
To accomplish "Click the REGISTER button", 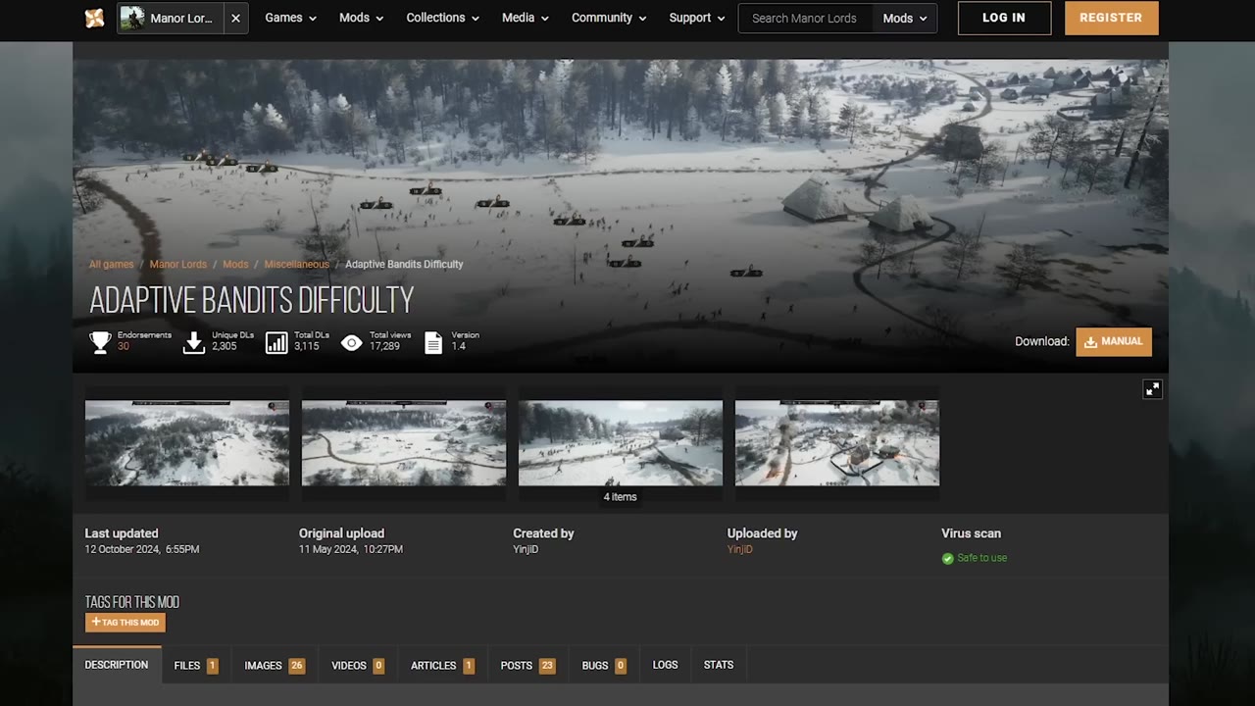I will click(1111, 18).
